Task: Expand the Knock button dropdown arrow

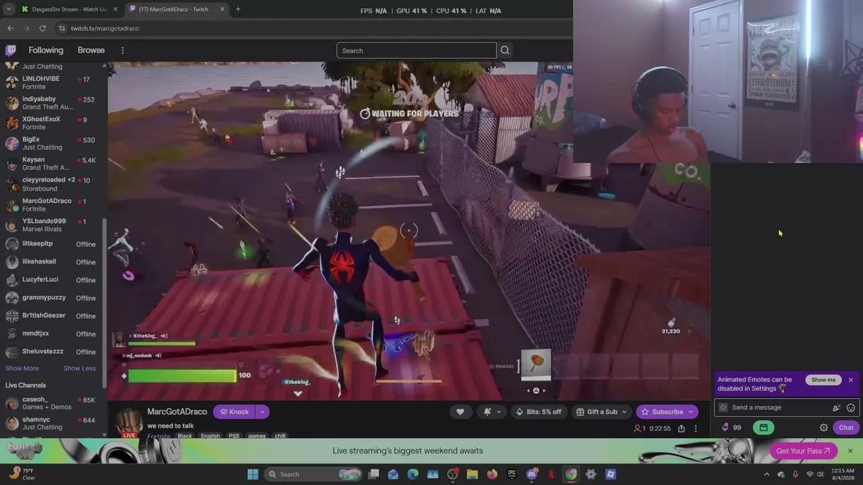Action: pyautogui.click(x=262, y=412)
